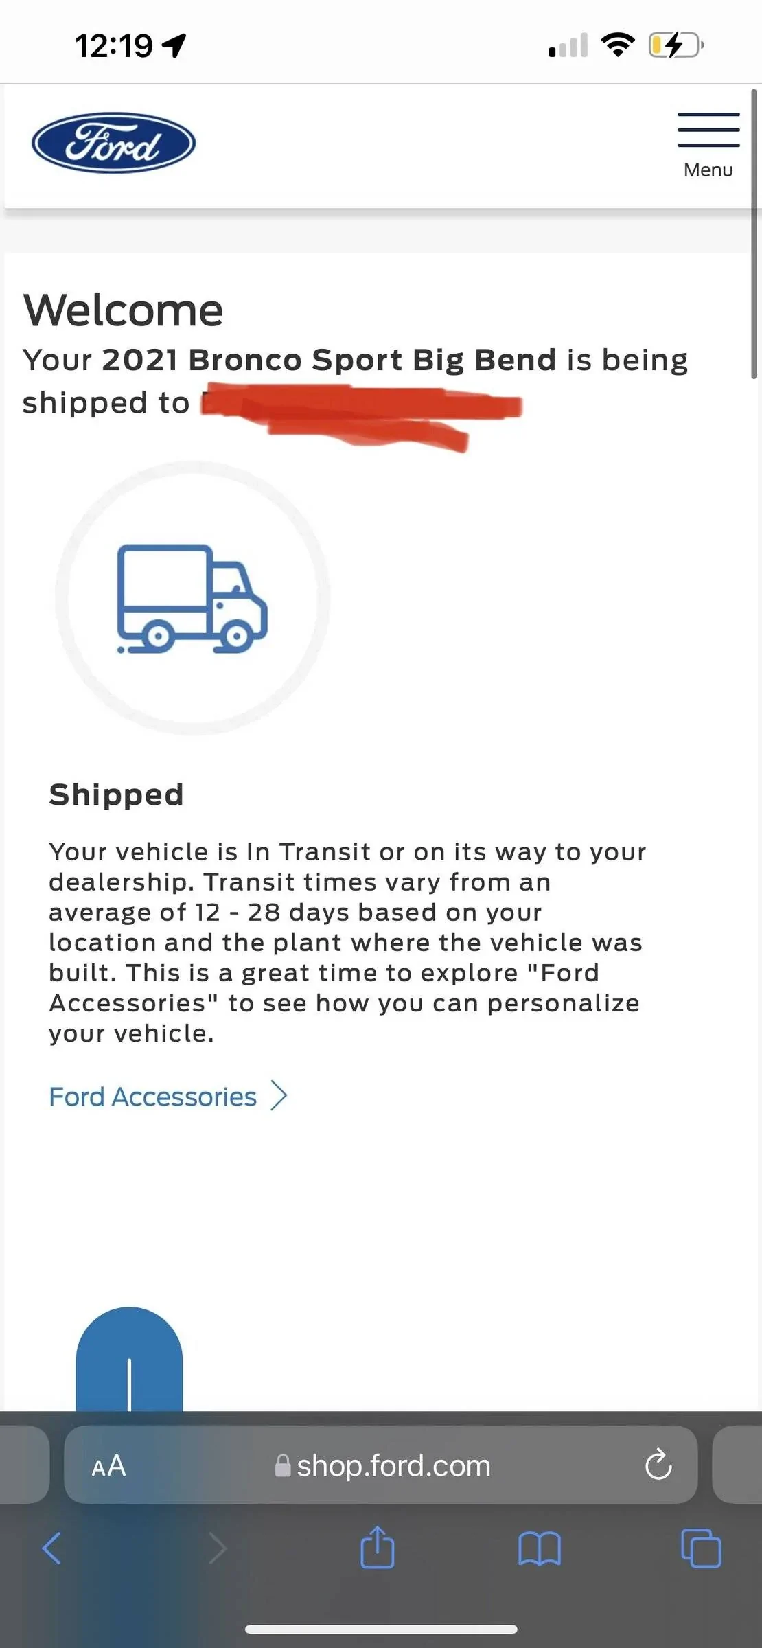762x1648 pixels.
Task: Go back with the left arrow
Action: click(52, 1548)
